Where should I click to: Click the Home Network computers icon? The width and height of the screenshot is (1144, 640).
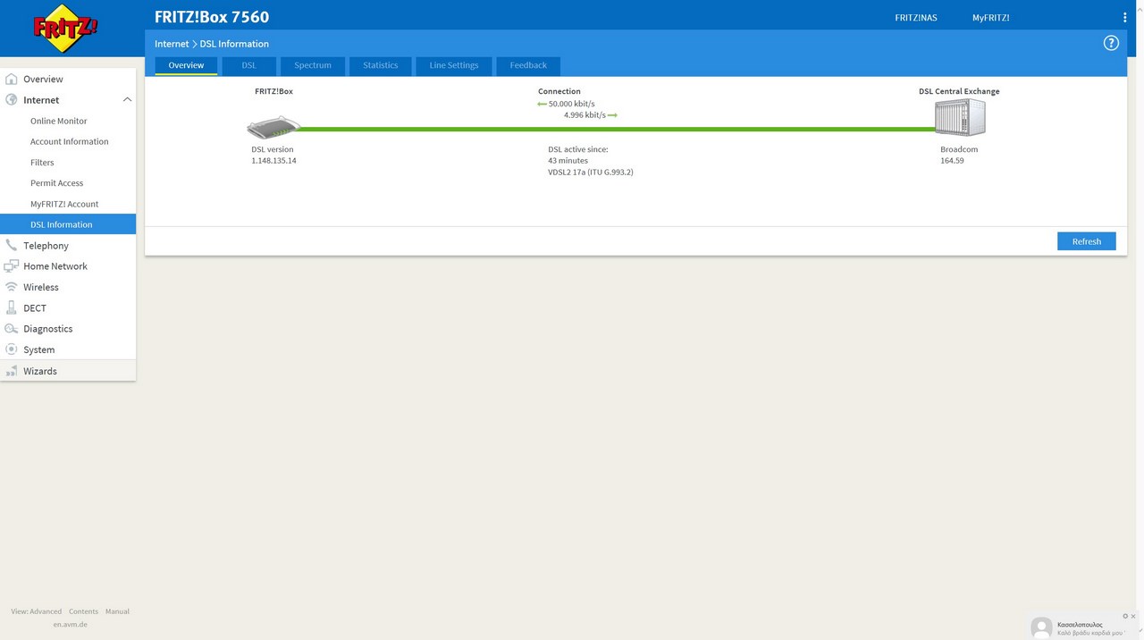(x=12, y=266)
